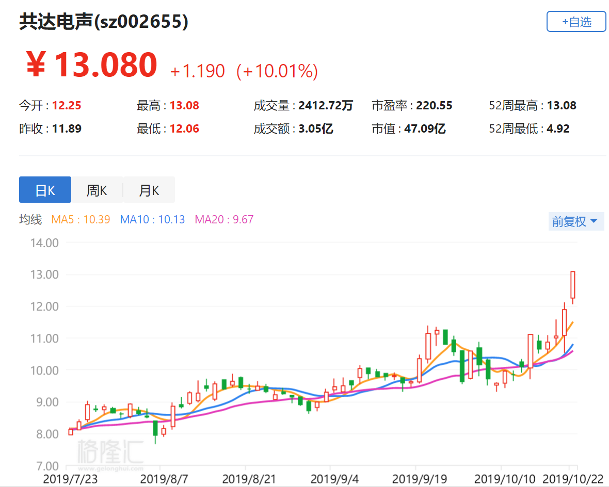Click the 市盈率 value 220.55

coord(434,105)
